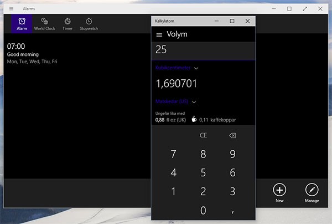This screenshot has height=224, width=332.
Task: Click the CE clear entry button
Action: coord(203,135)
